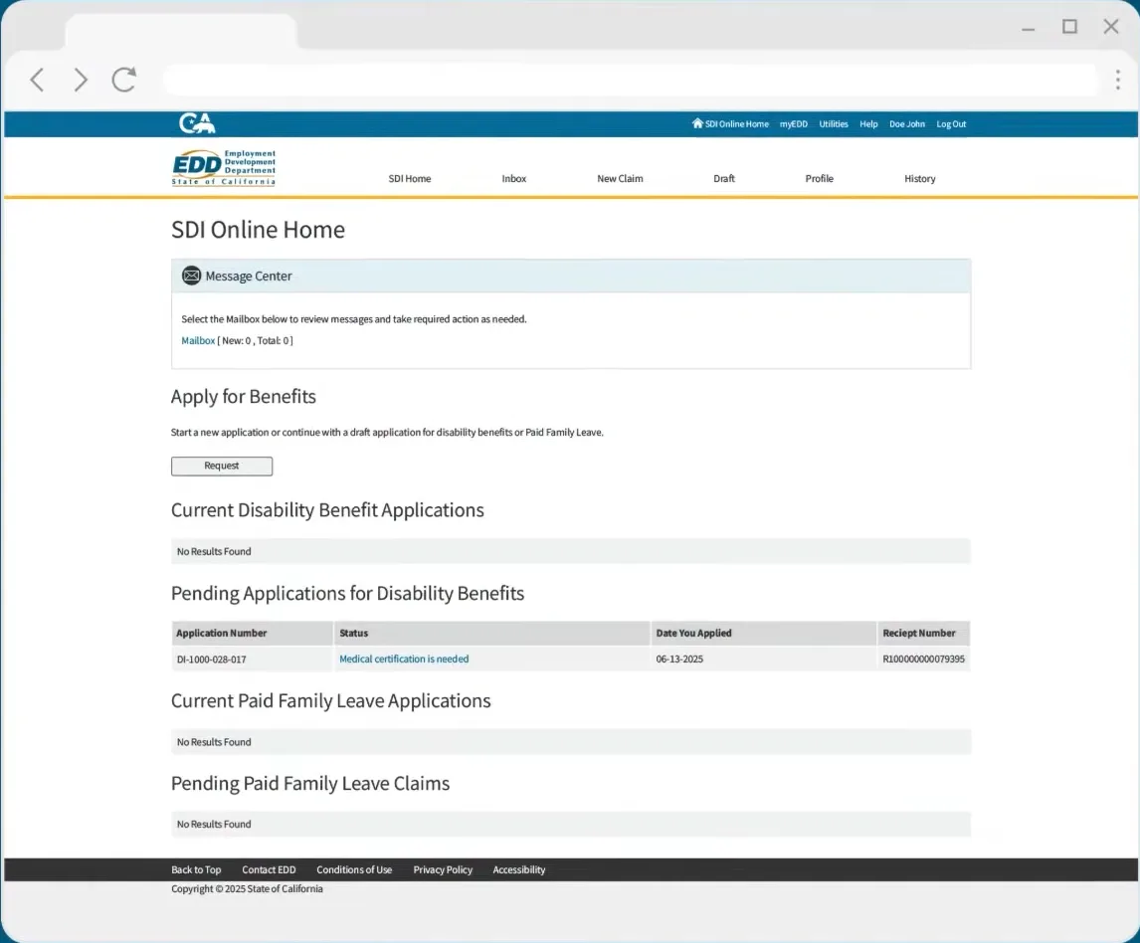Click the Doe John account link
This screenshot has height=943, width=1140.
coord(906,124)
